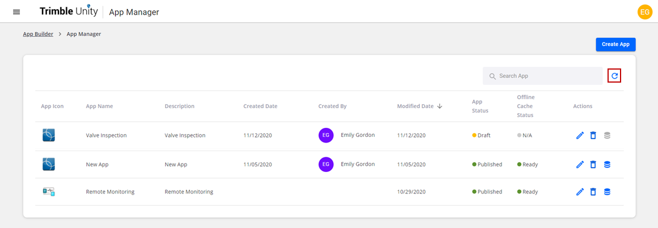Click the grayed cache icon for Valve Inspection
Image resolution: width=658 pixels, height=228 pixels.
click(x=607, y=136)
